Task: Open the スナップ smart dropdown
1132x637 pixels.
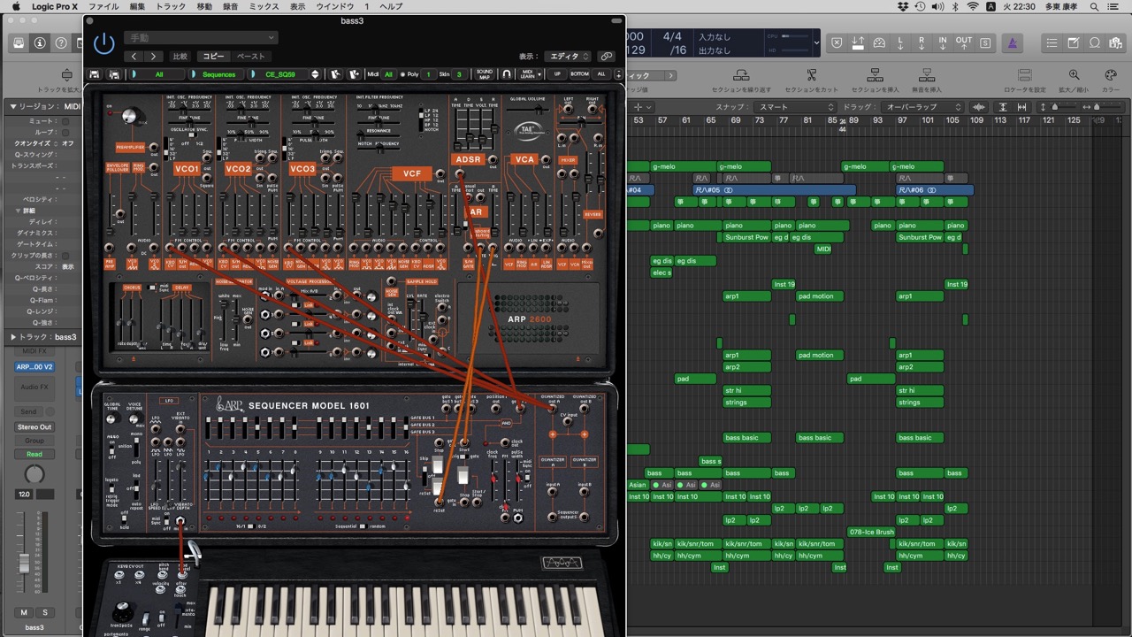Action: pyautogui.click(x=796, y=107)
